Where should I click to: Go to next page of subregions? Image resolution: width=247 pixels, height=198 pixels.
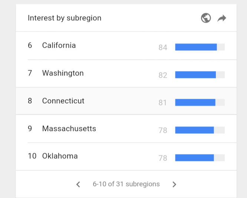pyautogui.click(x=174, y=184)
